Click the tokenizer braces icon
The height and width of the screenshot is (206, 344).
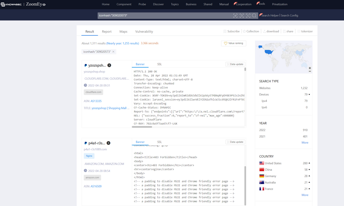[x=299, y=31]
